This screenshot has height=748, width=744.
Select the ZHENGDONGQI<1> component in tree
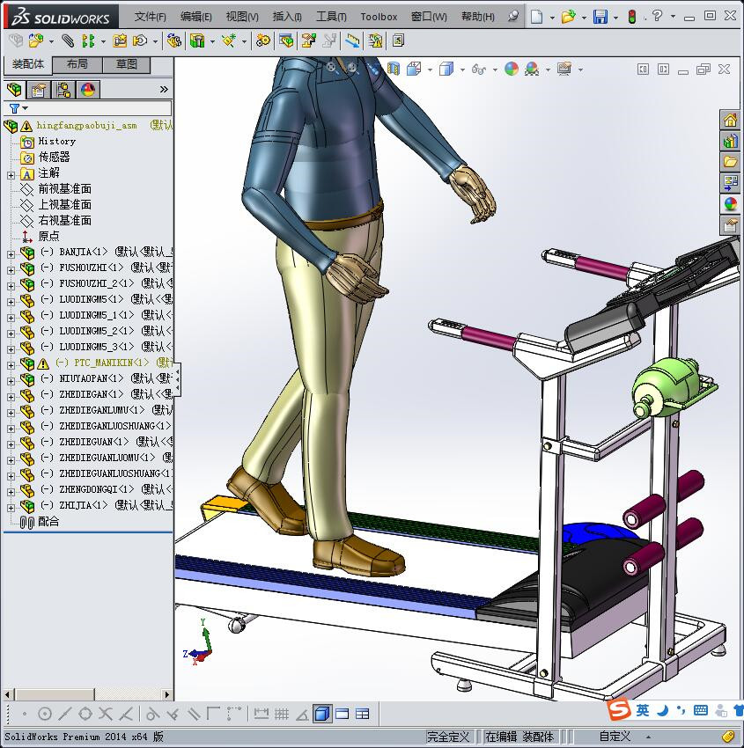tap(96, 490)
